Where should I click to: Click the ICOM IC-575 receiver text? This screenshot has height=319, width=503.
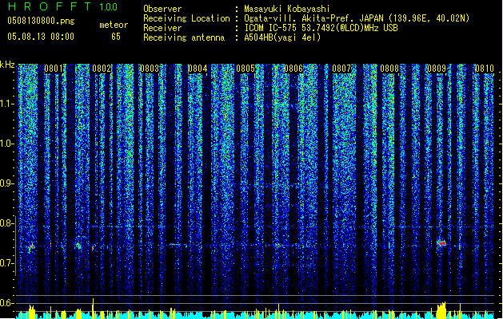pos(321,28)
